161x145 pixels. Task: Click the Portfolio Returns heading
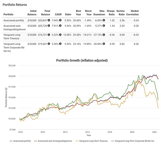15,5
